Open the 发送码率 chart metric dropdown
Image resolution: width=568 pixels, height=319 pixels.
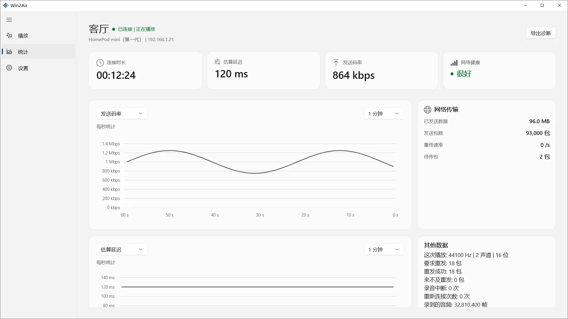point(122,113)
